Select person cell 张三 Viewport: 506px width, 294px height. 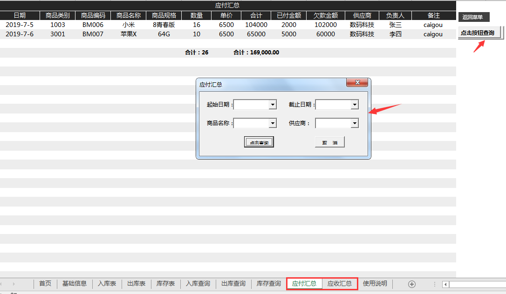pos(395,25)
